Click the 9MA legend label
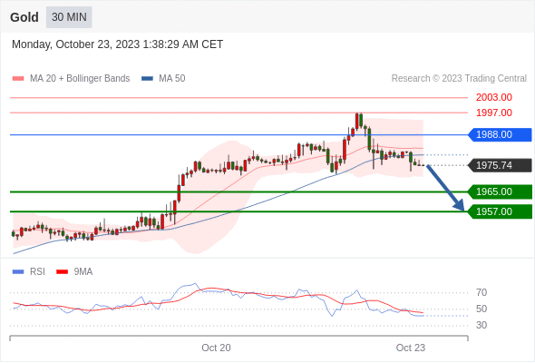Viewport: 535px width, 363px height. [83, 272]
